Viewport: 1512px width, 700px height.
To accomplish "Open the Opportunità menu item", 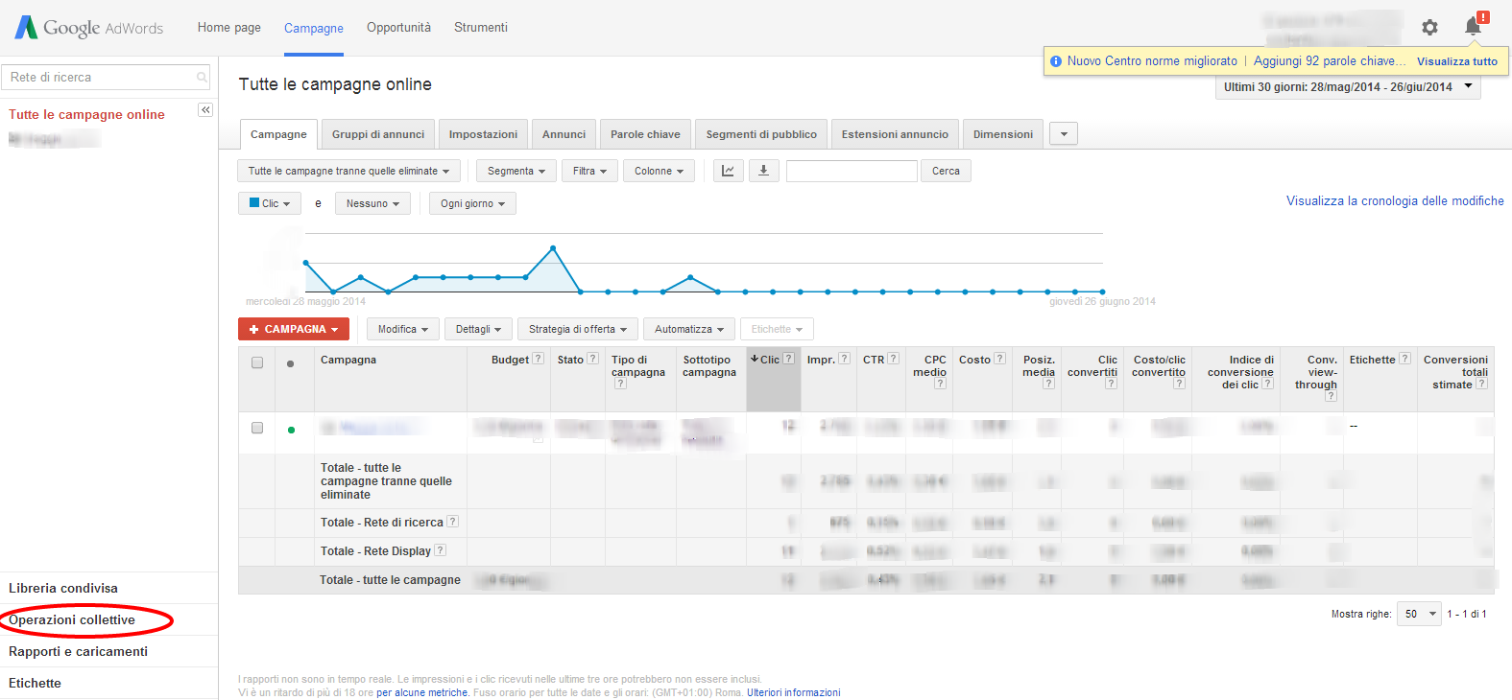I will [x=398, y=28].
